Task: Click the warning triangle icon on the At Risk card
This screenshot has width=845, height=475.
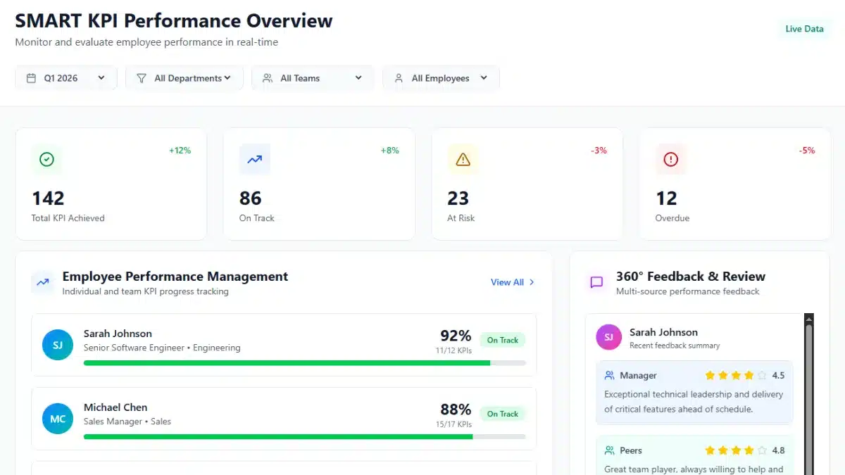Action: pos(461,159)
